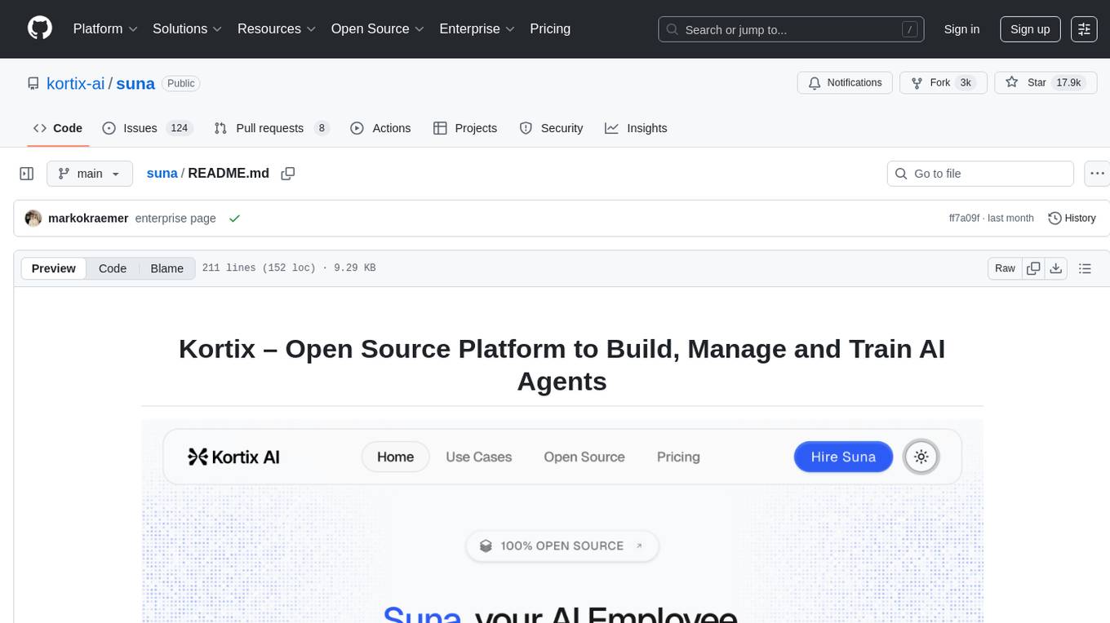
Task: Select the Code view
Action: (x=113, y=268)
